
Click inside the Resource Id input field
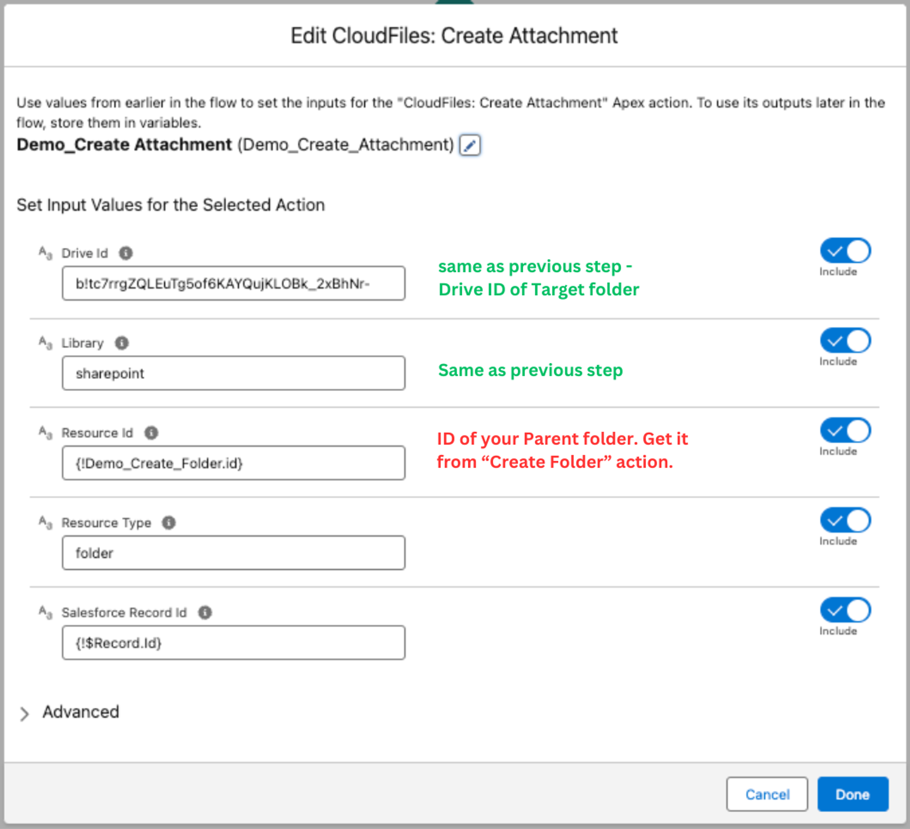pos(233,462)
